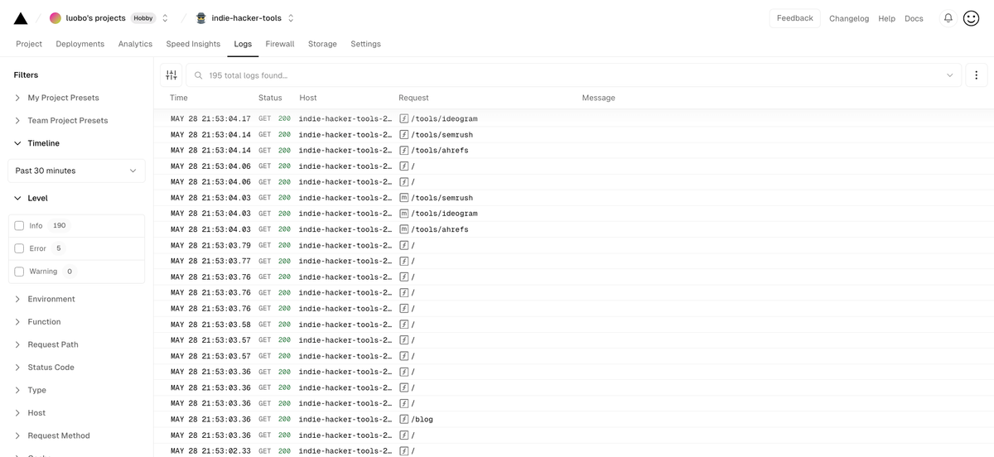Expand the search bar dropdown chevron

coord(949,75)
